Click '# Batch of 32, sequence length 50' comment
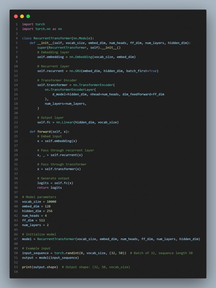The image size is (216, 288). tap(161, 253)
